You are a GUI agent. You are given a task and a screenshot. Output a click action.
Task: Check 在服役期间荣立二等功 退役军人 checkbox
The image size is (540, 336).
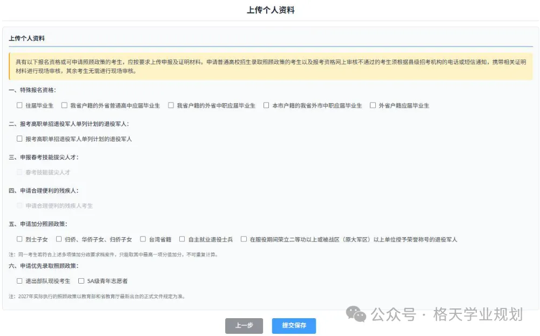(x=244, y=239)
